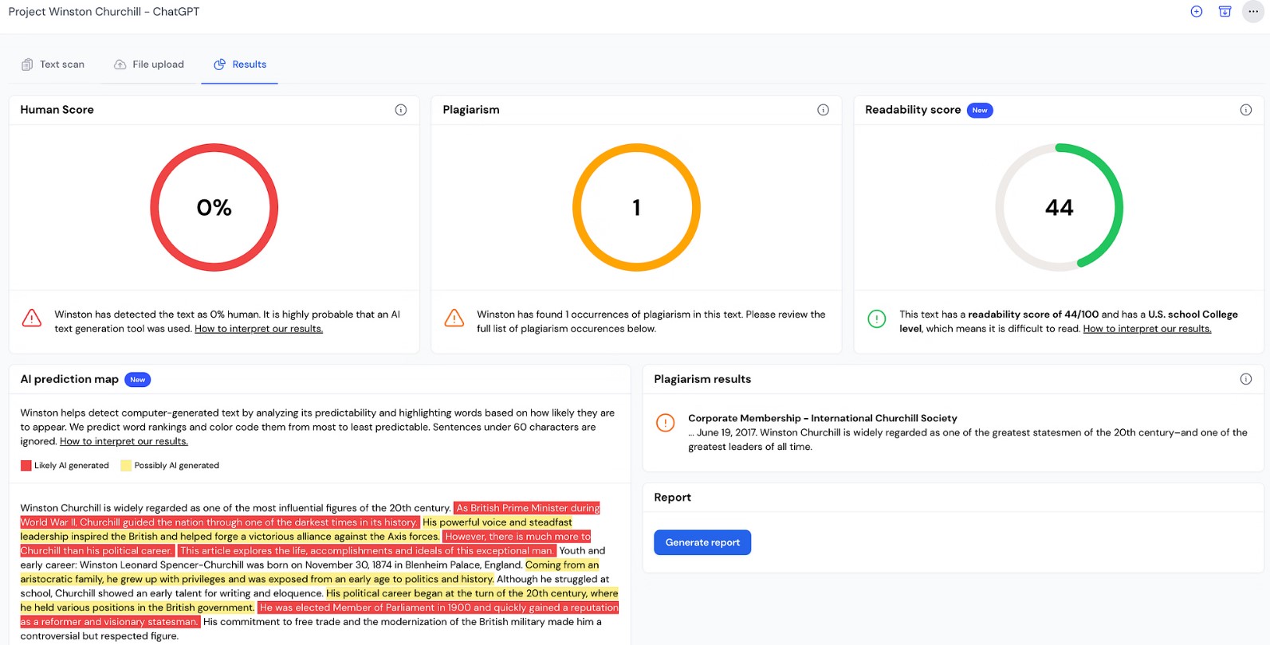Click the archive download icon in header

click(x=1225, y=11)
